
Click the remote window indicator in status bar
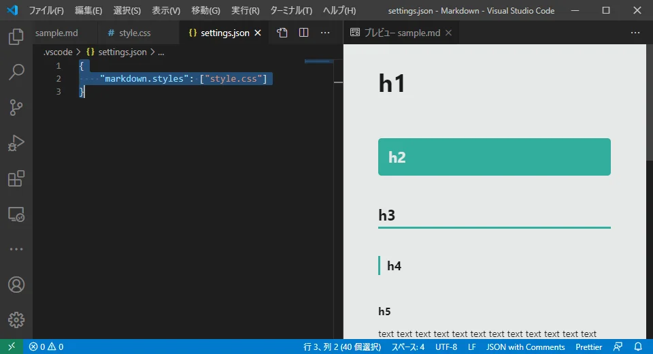tap(12, 347)
